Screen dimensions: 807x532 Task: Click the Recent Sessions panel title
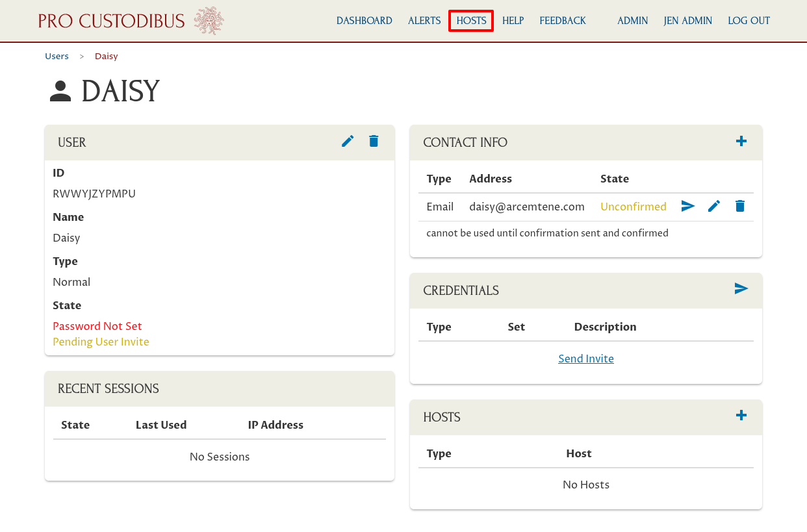tap(109, 388)
